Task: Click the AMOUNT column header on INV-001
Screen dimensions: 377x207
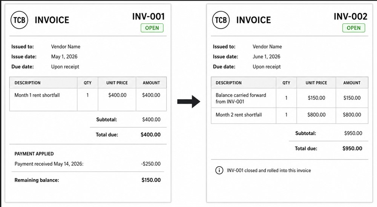Action: tap(151, 83)
